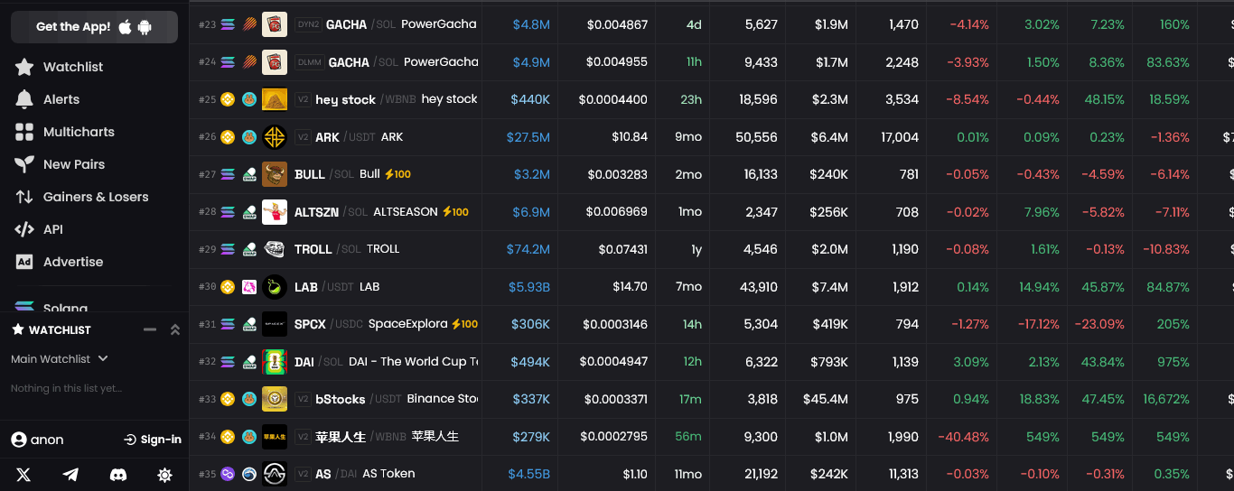
Task: Open the Multicharts grid icon
Action: [x=24, y=132]
